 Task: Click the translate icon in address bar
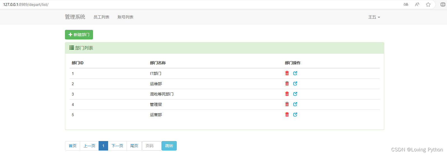point(406,4)
